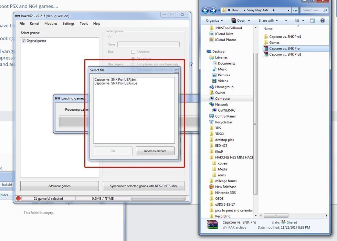This screenshot has height=241, width=337.
Task: Select Two players, not simultaneously option
Action: 133,64
